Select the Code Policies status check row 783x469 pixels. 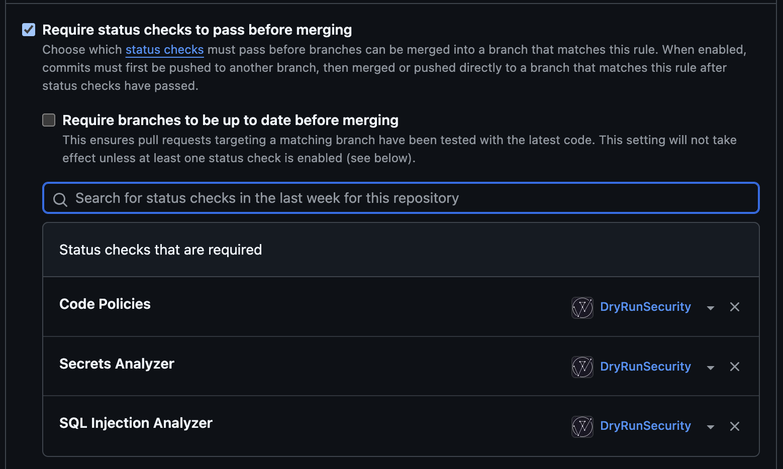[x=105, y=304]
